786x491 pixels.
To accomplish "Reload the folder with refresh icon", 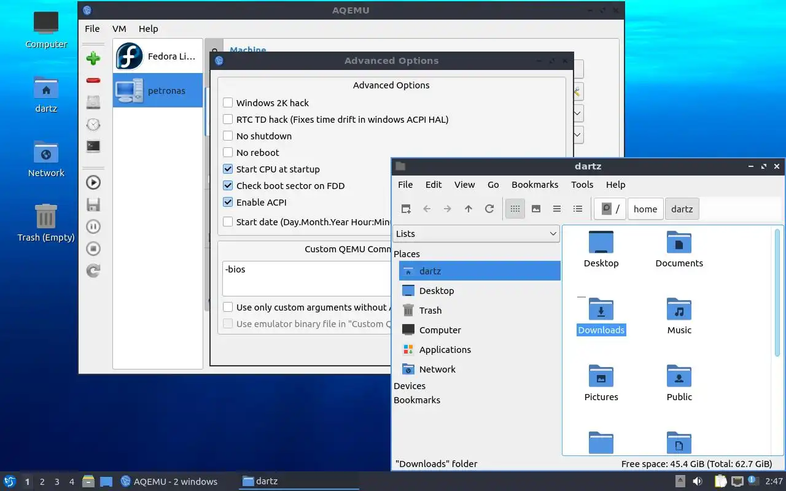I will point(489,209).
